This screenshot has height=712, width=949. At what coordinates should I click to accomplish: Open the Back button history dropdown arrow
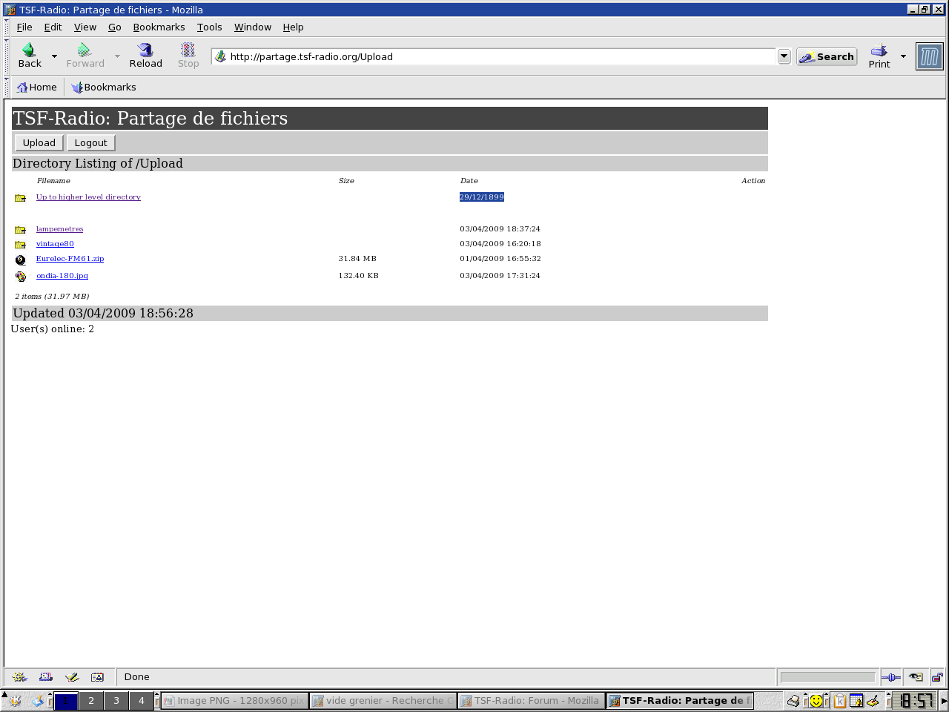[54, 56]
